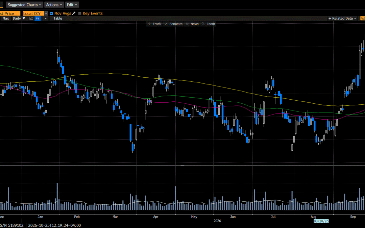The height and width of the screenshot is (228, 365).
Task: Enable the Key Events checkbox
Action: click(x=80, y=14)
